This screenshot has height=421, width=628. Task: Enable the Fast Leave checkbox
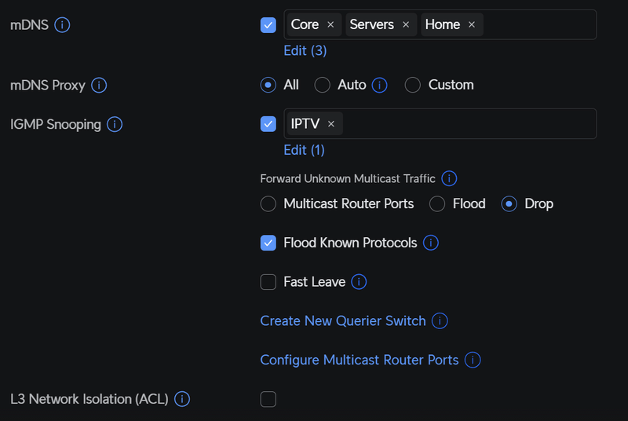click(x=268, y=281)
